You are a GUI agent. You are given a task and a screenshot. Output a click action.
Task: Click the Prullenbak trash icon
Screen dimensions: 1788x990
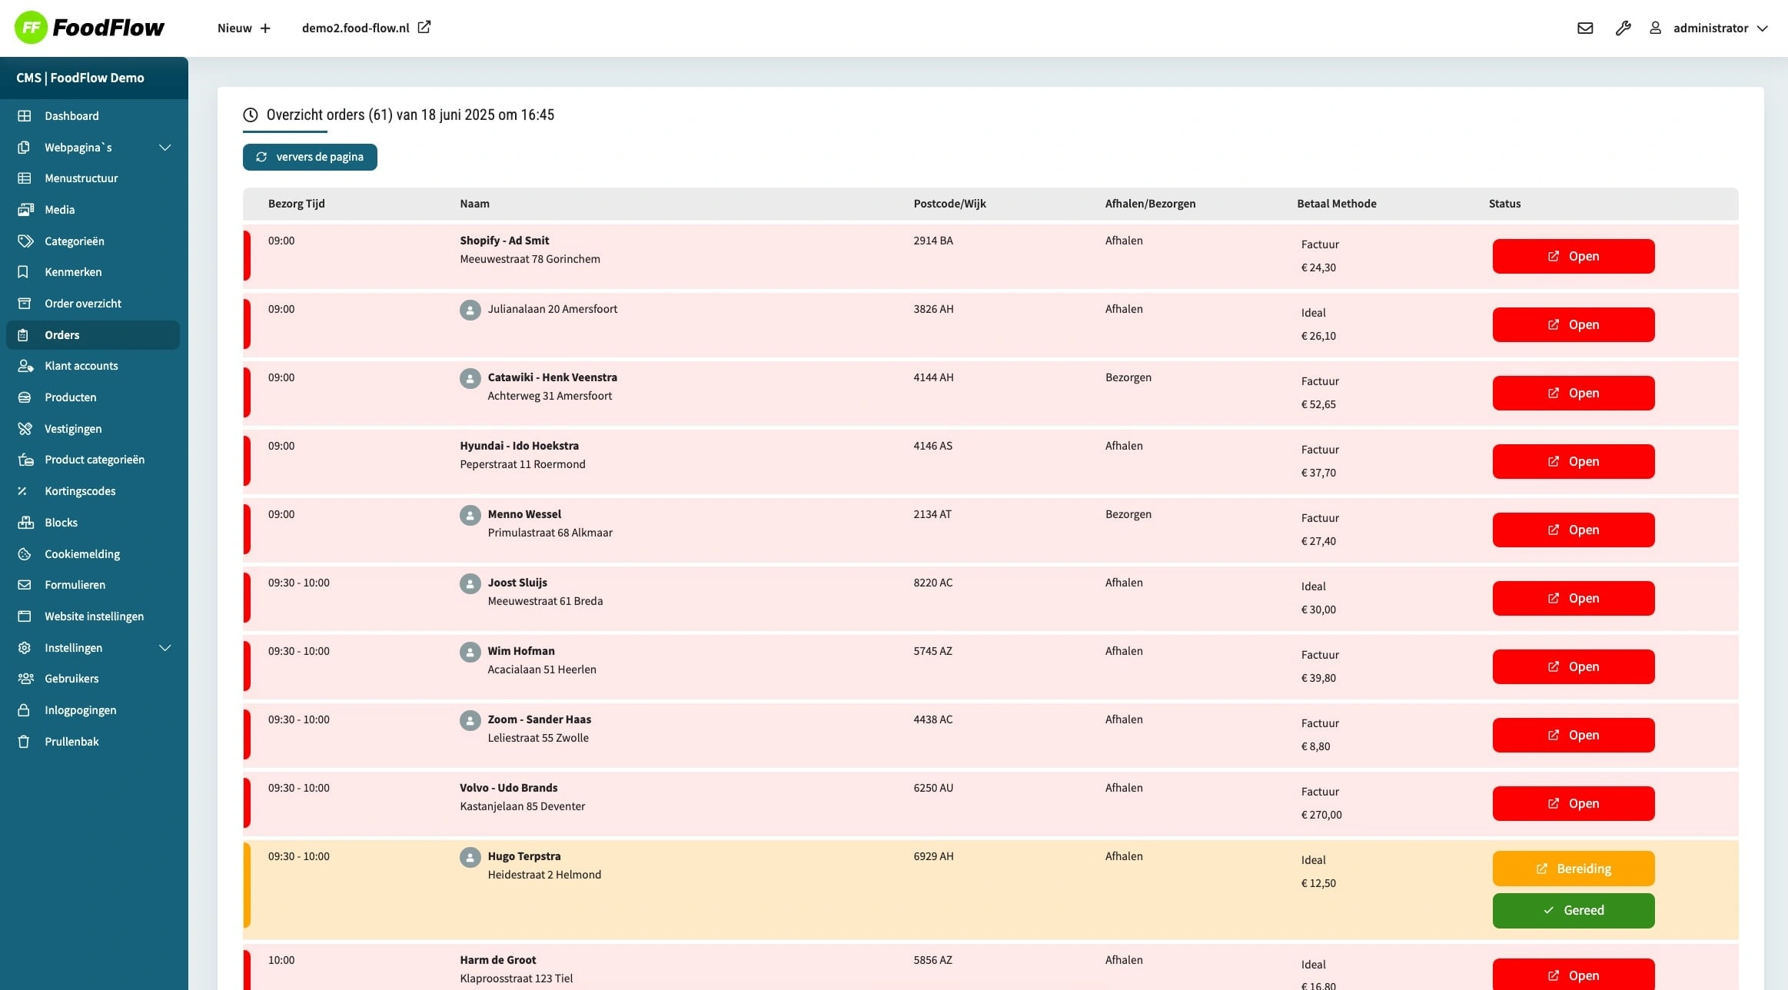point(24,742)
